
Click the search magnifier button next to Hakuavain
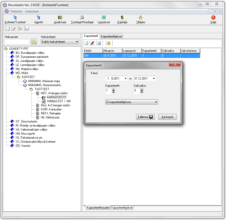point(34,42)
